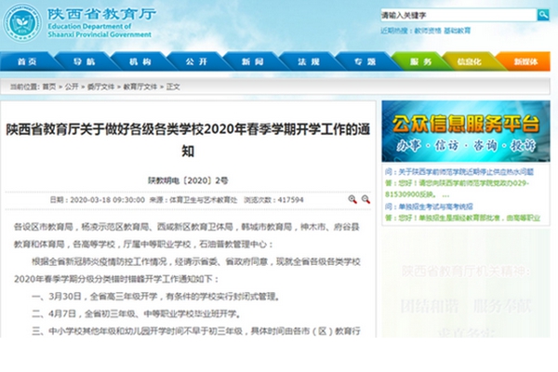The width and height of the screenshot is (558, 372).
Task: Click the line starting 一、3月30日
Action: pos(156,296)
